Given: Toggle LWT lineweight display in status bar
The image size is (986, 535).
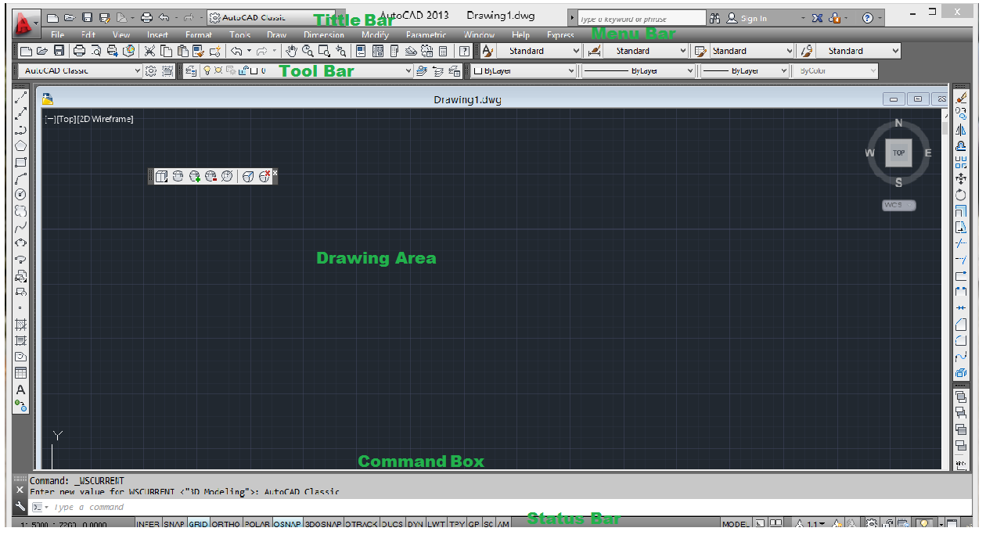Looking at the screenshot, I should pos(437,525).
